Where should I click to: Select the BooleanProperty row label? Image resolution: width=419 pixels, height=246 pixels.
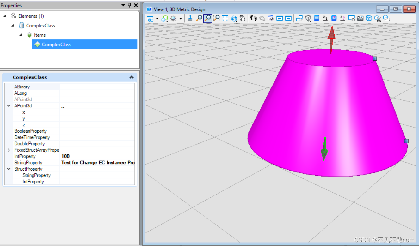30,131
